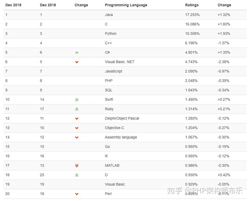Click the Dec 2018 column header
Viewport: 249px width, 201px height.
48,5
